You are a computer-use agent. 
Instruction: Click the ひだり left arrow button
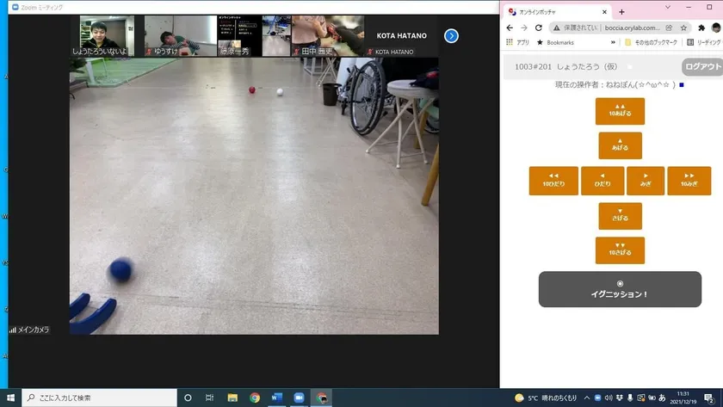coord(602,181)
